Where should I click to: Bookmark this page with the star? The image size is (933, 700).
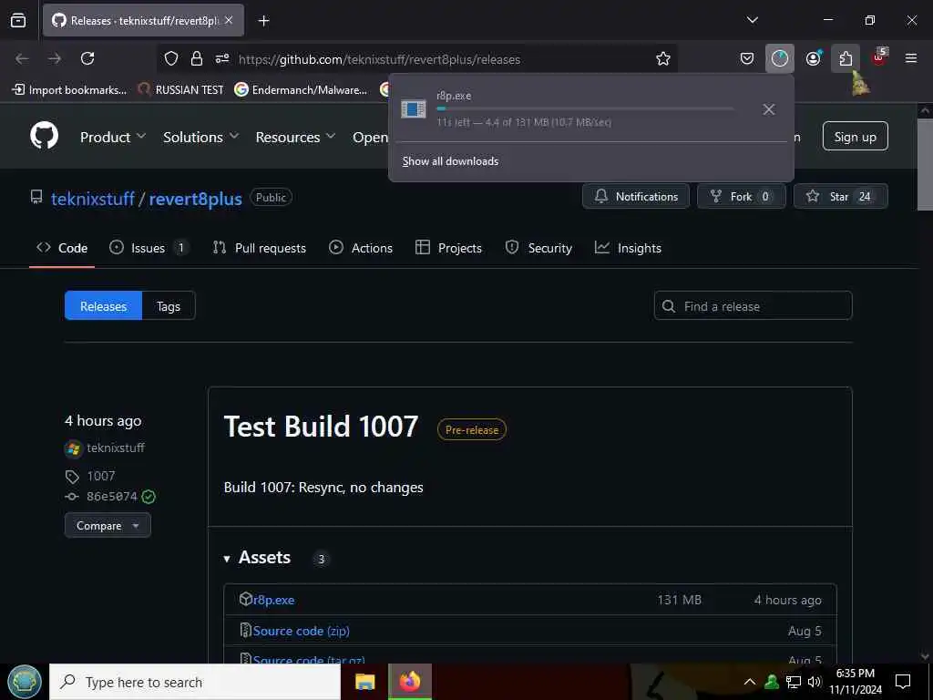663,58
